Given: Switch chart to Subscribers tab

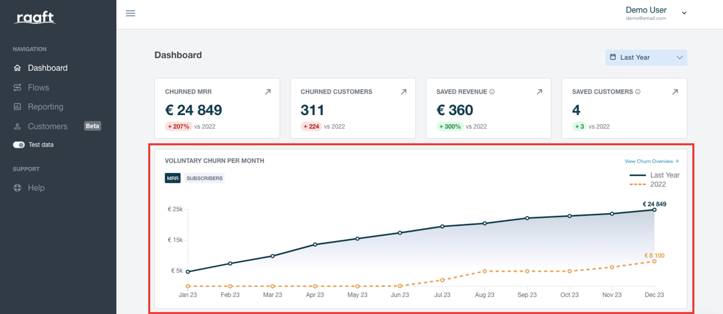Looking at the screenshot, I should (x=204, y=178).
